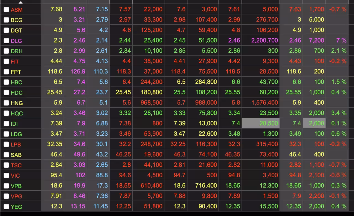Select the VPB checkbox
354x216 pixels.
[6, 186]
